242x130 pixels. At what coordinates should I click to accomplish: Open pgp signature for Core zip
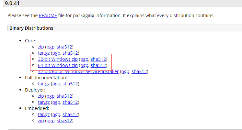click(x=50, y=47)
